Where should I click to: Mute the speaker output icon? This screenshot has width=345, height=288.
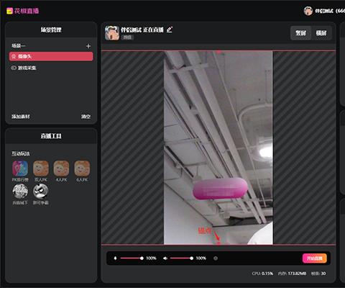click(x=165, y=258)
